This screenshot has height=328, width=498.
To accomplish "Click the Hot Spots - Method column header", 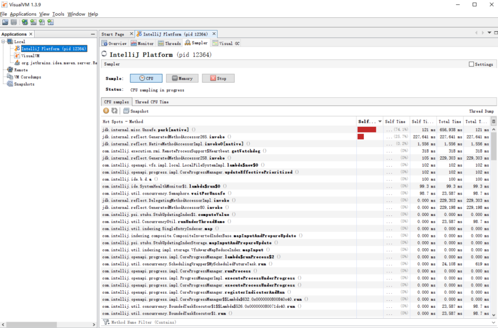I will coord(229,121).
